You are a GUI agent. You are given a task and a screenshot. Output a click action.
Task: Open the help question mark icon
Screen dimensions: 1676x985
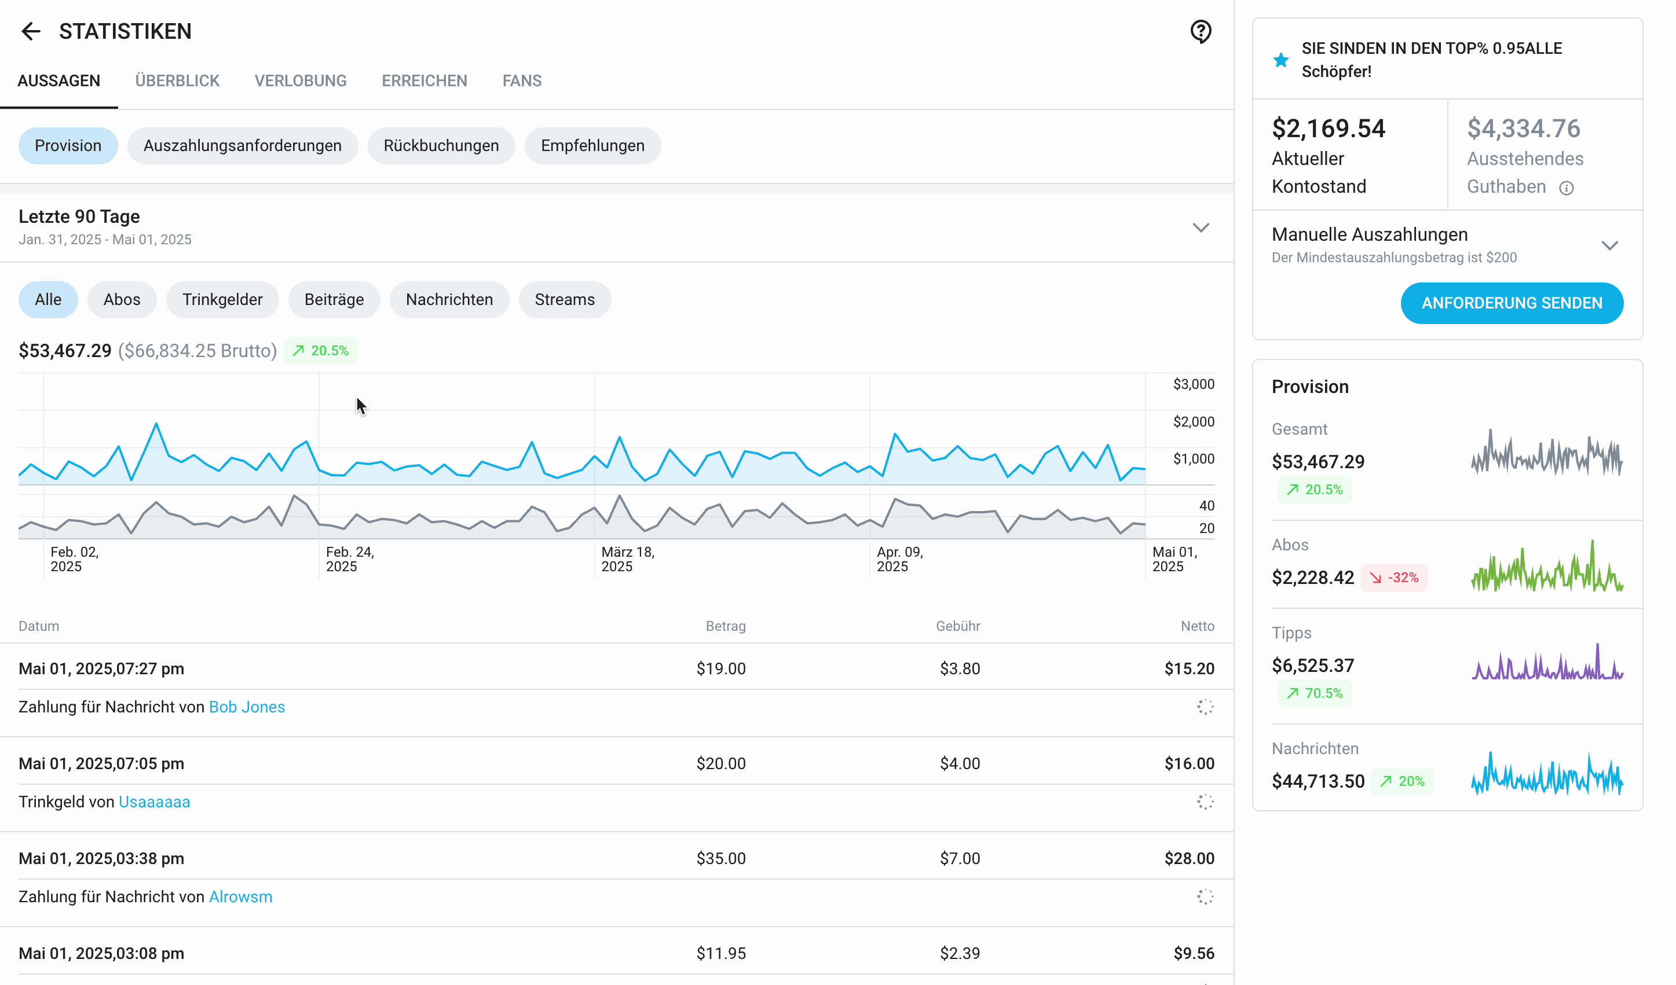pyautogui.click(x=1201, y=31)
